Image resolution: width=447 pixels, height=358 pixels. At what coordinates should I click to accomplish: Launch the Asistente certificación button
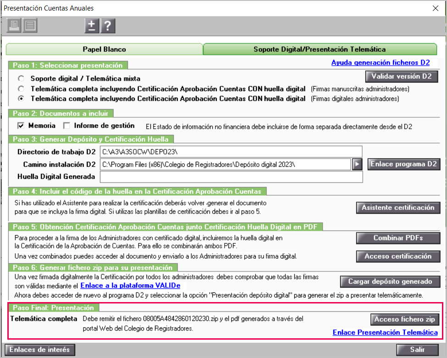click(398, 208)
